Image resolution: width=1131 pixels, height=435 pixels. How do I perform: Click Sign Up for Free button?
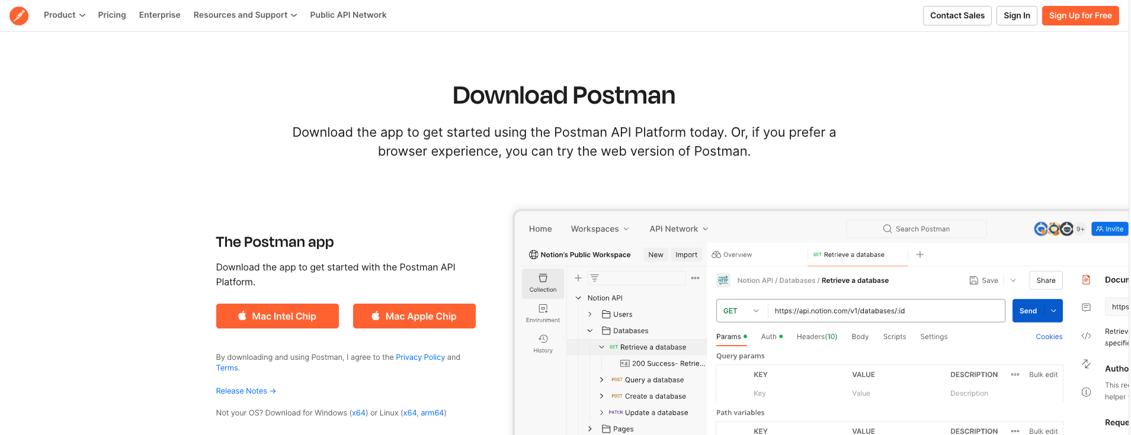(x=1081, y=15)
